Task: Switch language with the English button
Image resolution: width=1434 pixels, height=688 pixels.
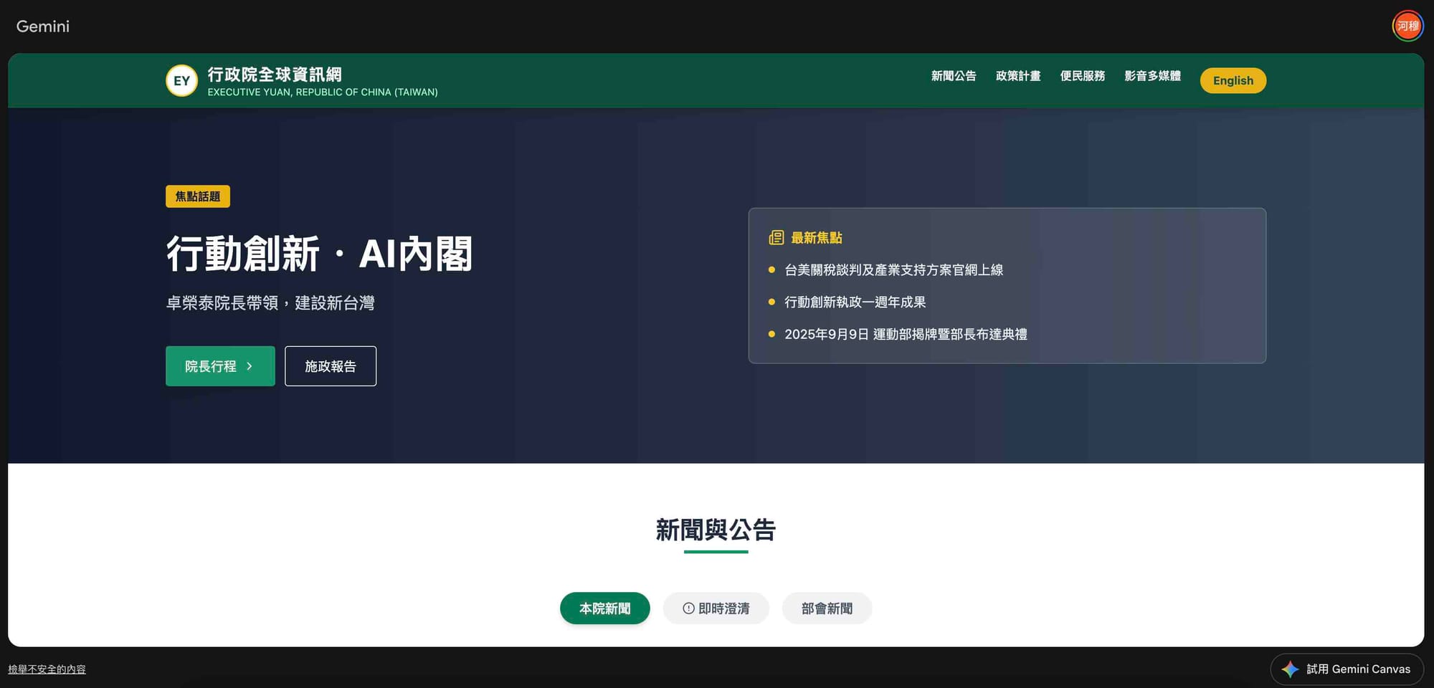Action: click(1233, 80)
